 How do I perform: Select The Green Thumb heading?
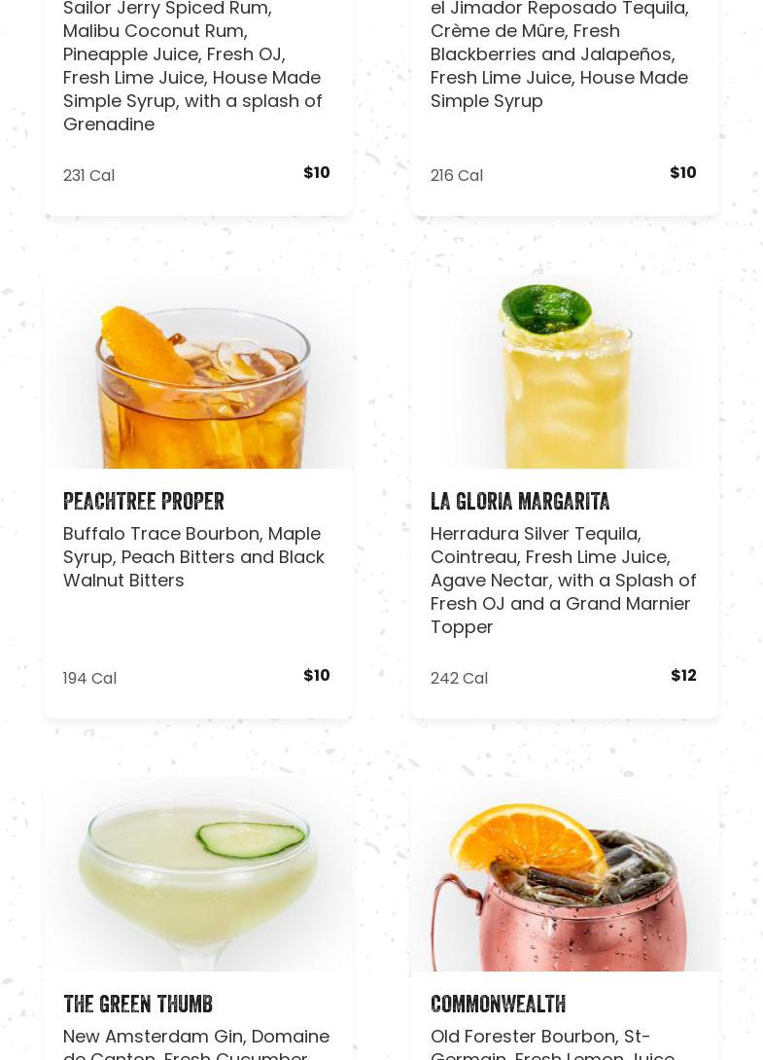138,1004
